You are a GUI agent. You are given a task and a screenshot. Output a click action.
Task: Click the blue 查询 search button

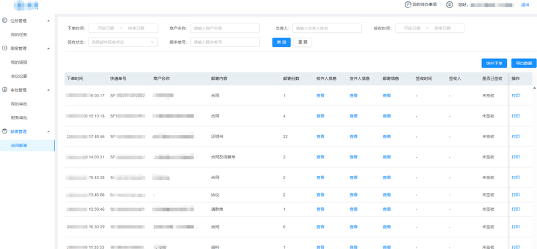click(x=281, y=42)
